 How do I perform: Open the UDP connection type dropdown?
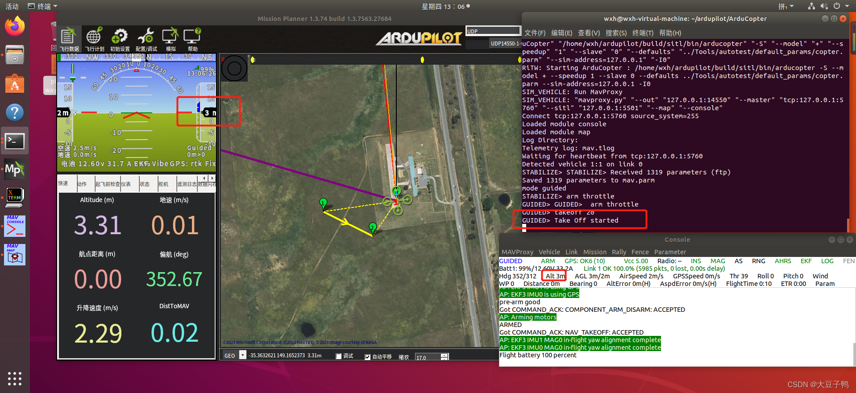[x=493, y=31]
